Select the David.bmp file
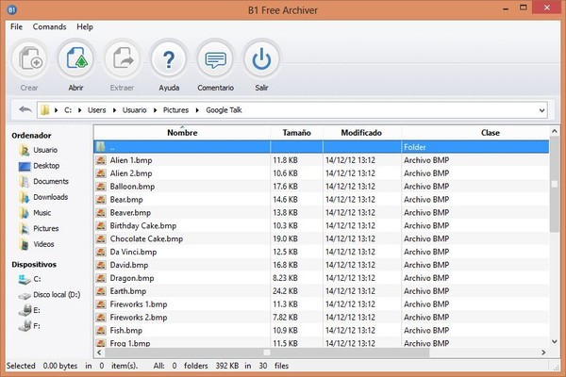This screenshot has height=377, width=566. coord(129,265)
